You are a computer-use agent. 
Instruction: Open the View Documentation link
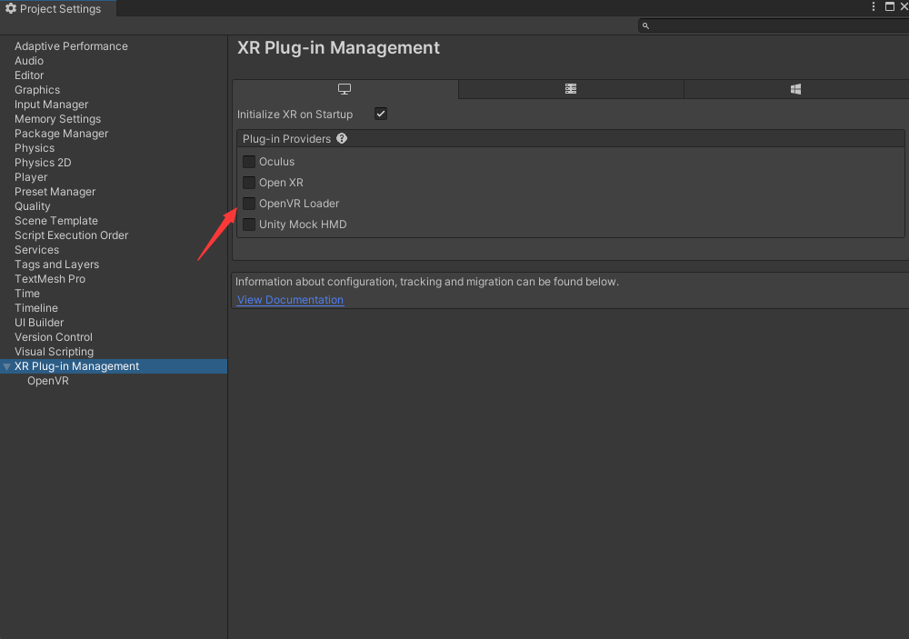pyautogui.click(x=291, y=300)
